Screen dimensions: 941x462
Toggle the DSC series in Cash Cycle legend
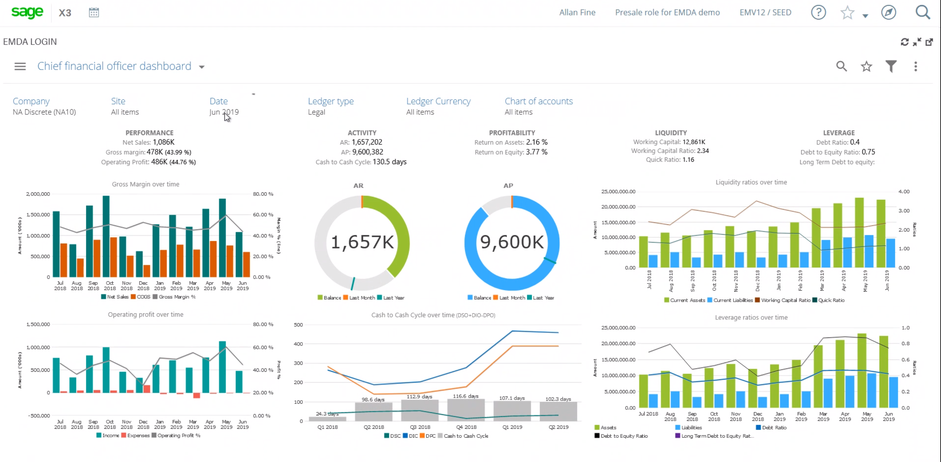[392, 435]
